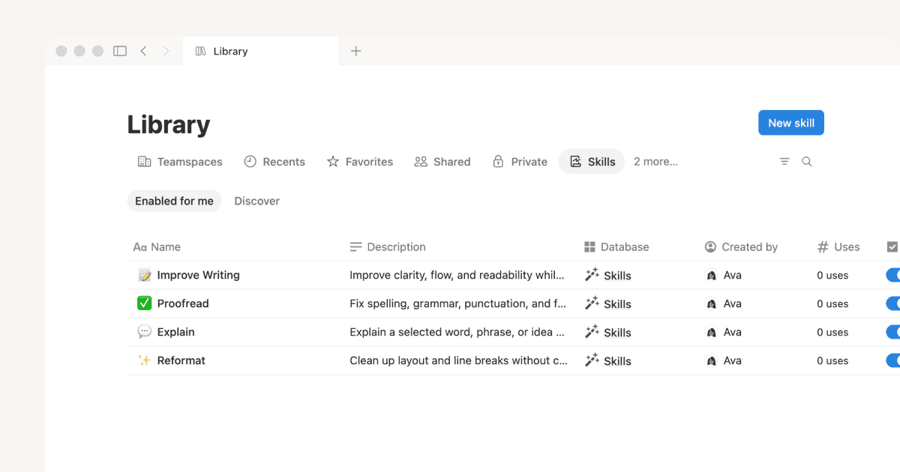The width and height of the screenshot is (900, 472).
Task: Click the Proofread green checkmark icon
Action: tap(145, 303)
